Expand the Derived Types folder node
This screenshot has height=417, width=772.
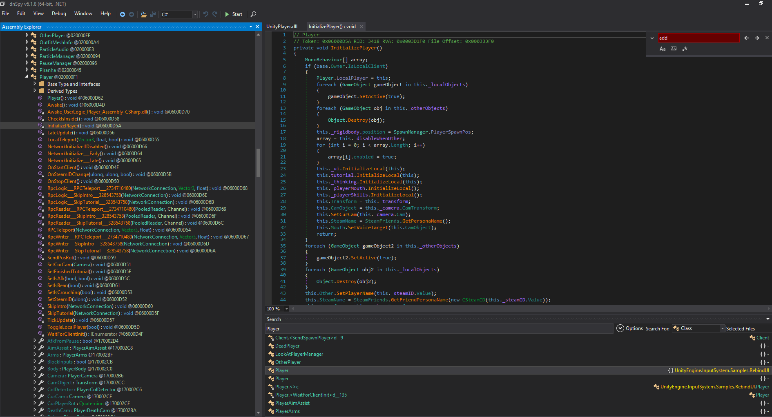[35, 91]
